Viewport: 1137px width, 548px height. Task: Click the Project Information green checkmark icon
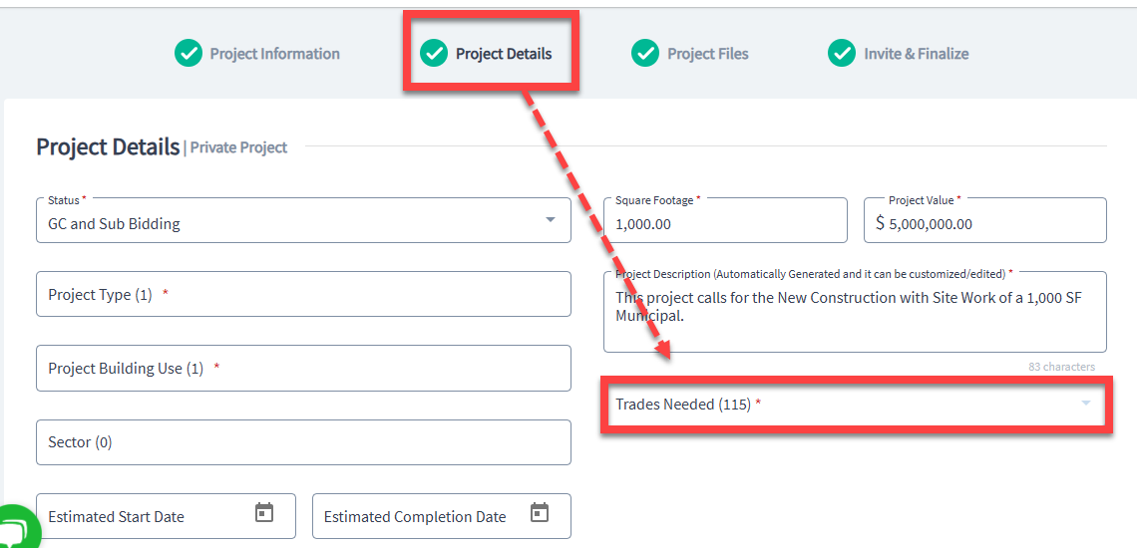189,53
